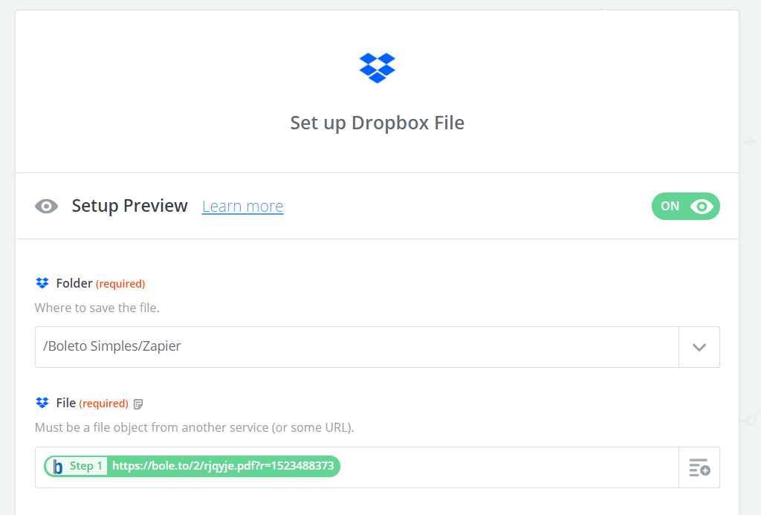The image size is (761, 515).
Task: Select the Step 1 bole.to URL pill
Action: pos(192,467)
